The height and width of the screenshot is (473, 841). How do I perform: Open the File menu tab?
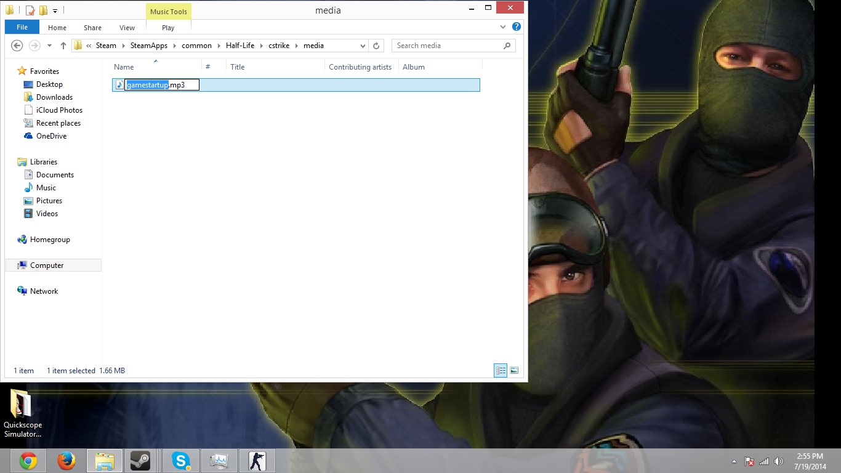pos(22,27)
